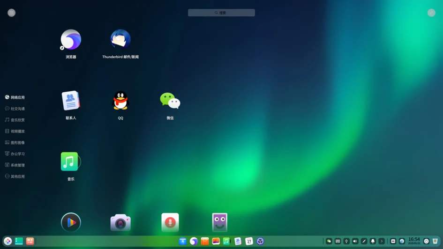This screenshot has width=443, height=249.
Task: Select the 系统管理 category
Action: (15, 165)
